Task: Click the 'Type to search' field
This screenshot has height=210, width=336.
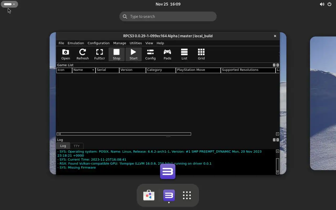Action: click(168, 17)
